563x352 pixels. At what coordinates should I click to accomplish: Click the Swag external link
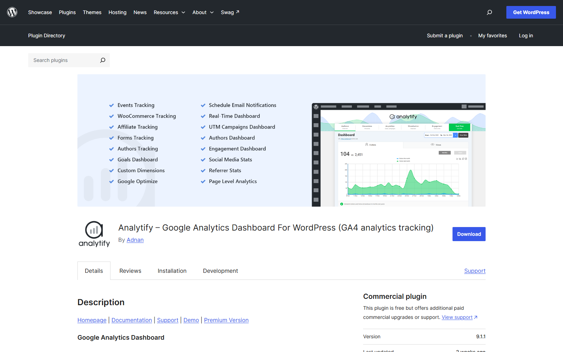(x=230, y=12)
